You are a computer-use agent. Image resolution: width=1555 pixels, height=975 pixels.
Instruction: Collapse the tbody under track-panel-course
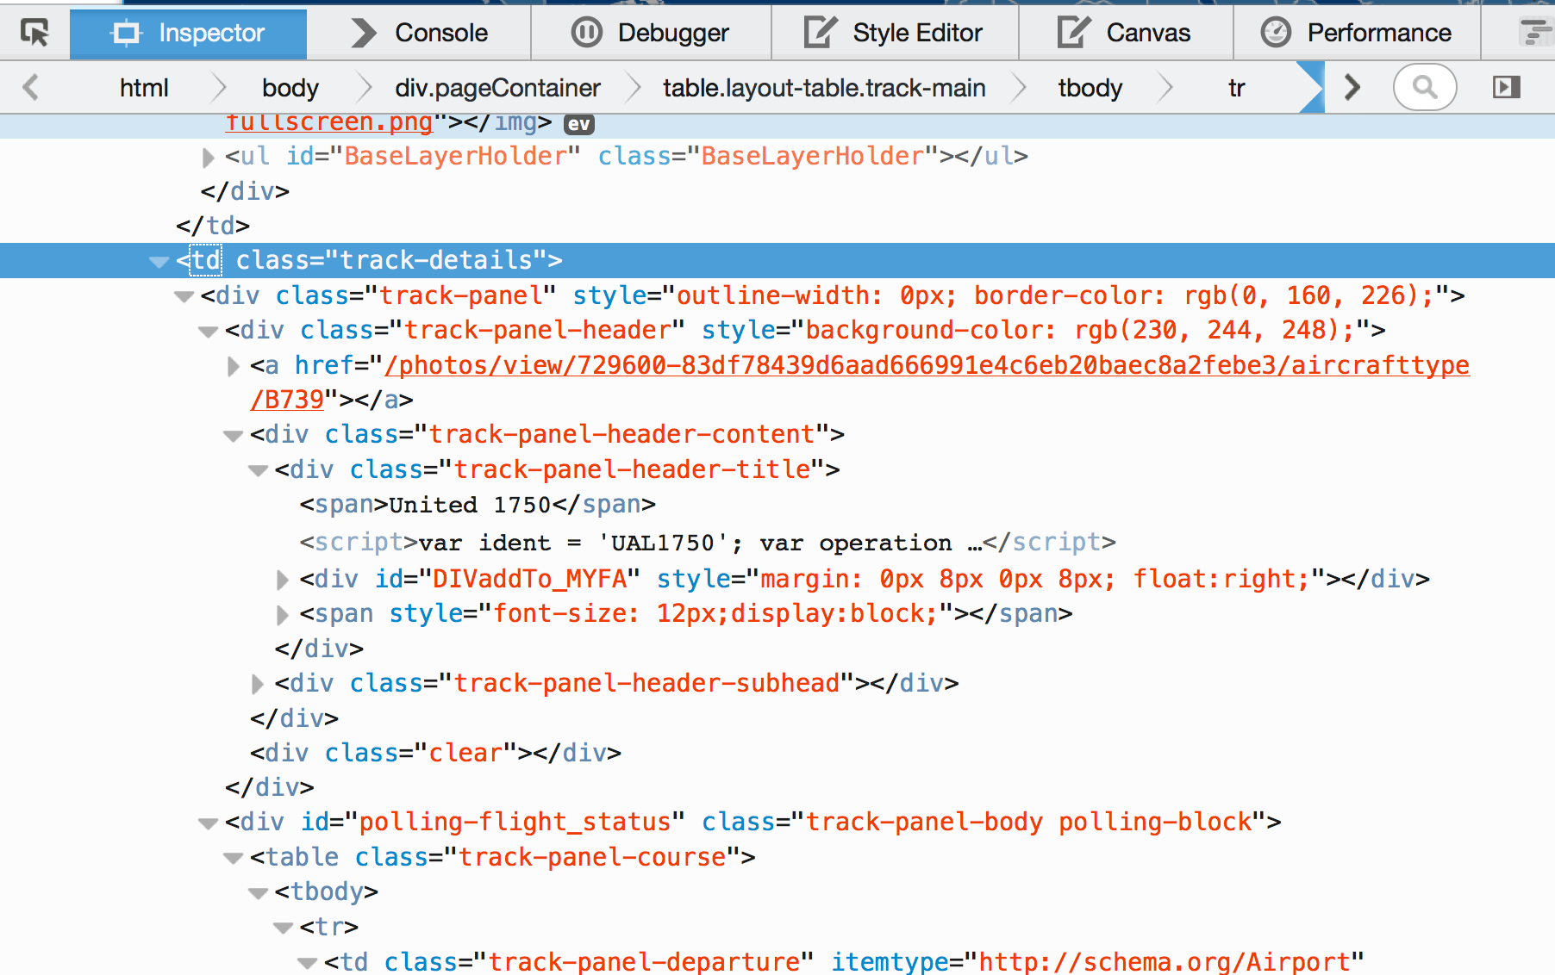(x=258, y=892)
